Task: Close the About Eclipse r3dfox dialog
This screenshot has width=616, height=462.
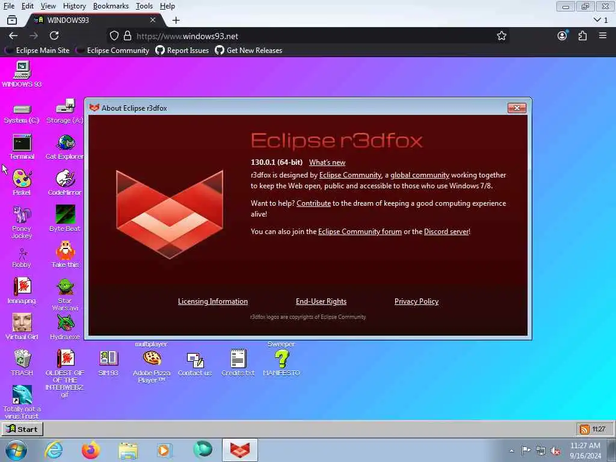Action: [517, 108]
